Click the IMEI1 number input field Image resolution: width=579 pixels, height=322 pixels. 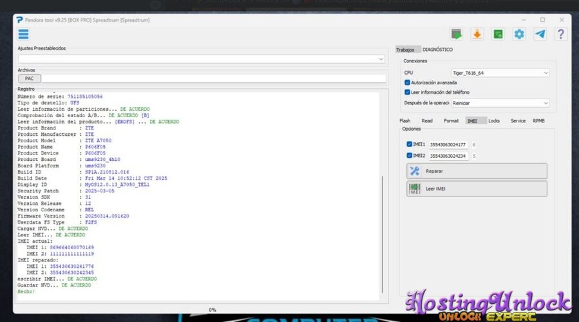tap(448, 145)
